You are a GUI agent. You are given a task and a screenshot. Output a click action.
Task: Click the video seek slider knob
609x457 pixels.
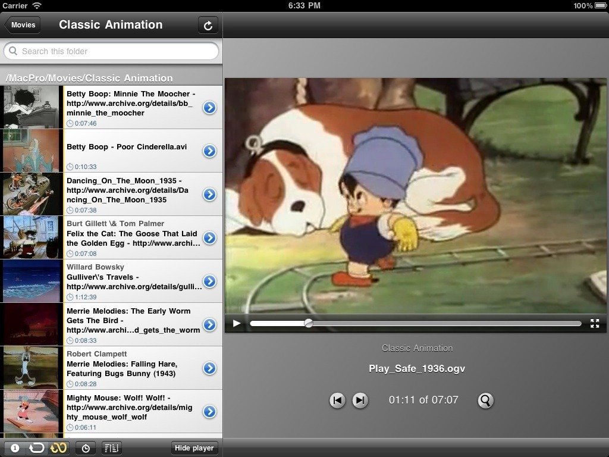tap(309, 323)
